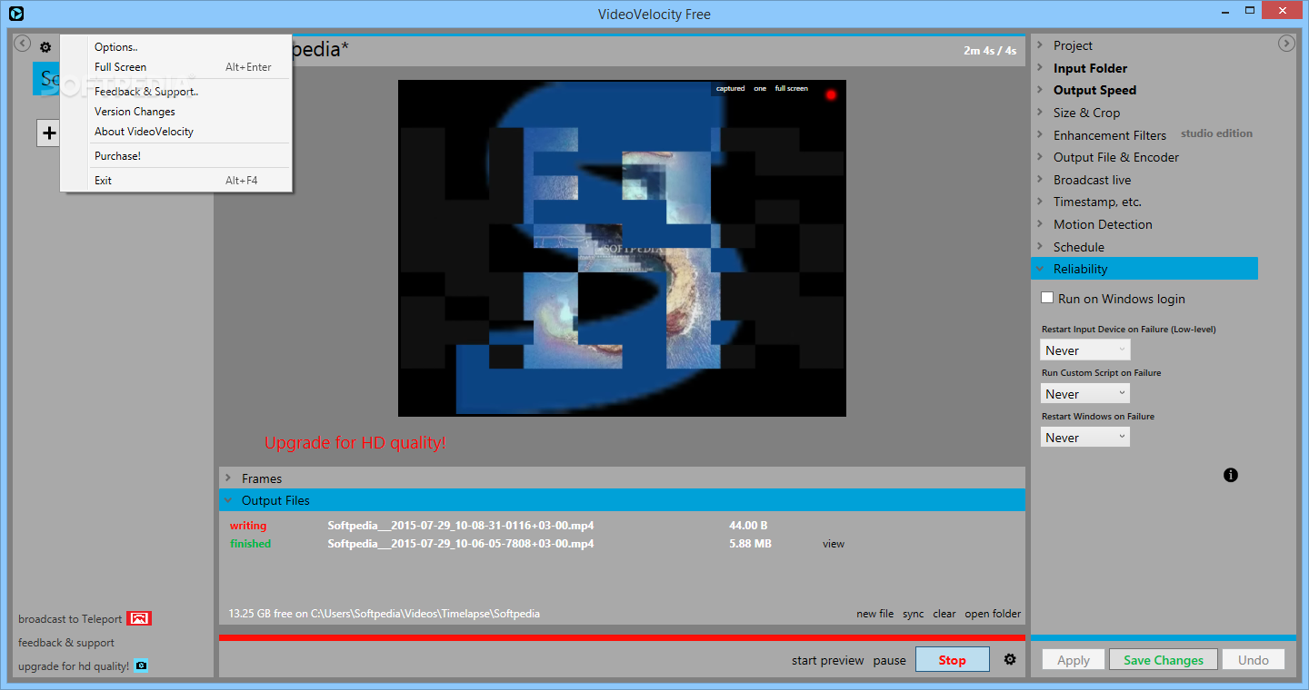Viewport: 1309px width, 690px height.
Task: Click the Teleport broadcast icon
Action: 139,619
